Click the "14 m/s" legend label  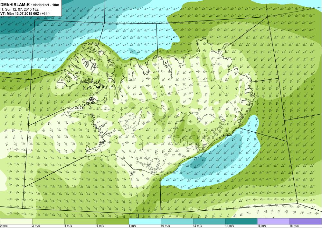[230, 226]
